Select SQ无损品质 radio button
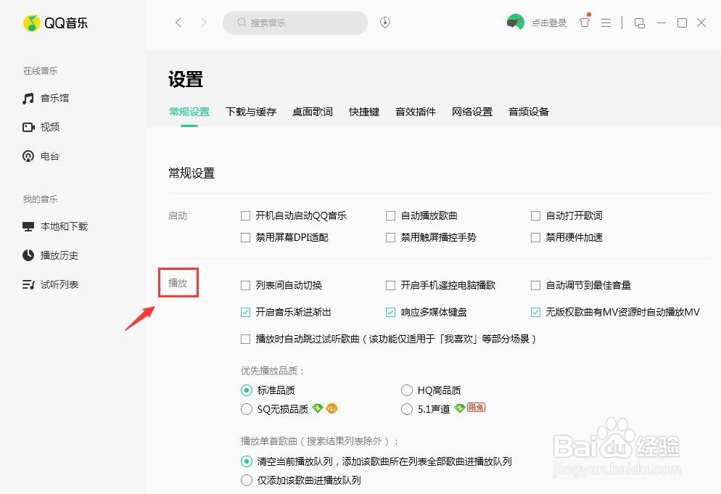The image size is (721, 494). point(247,409)
